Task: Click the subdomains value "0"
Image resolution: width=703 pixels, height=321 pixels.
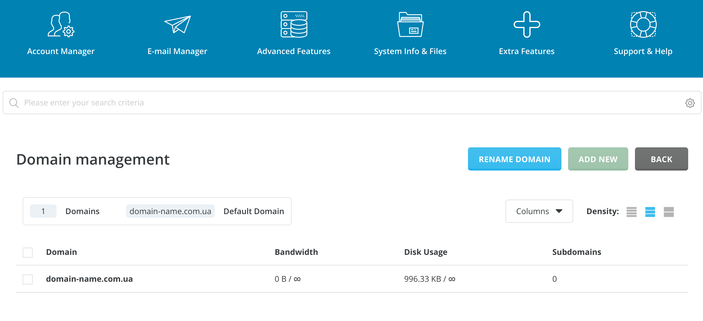Action: click(x=554, y=279)
